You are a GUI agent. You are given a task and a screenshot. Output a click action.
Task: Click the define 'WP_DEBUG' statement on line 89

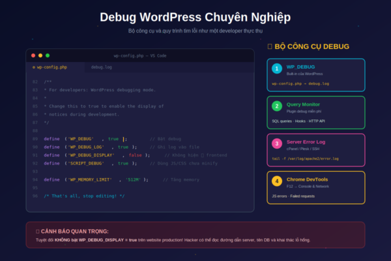85,139
